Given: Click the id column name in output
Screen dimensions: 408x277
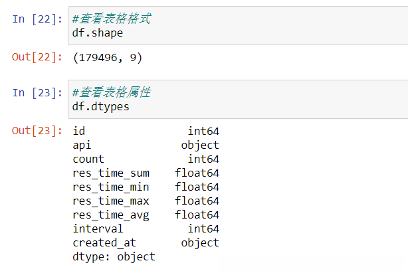Looking at the screenshot, I should click(79, 131).
